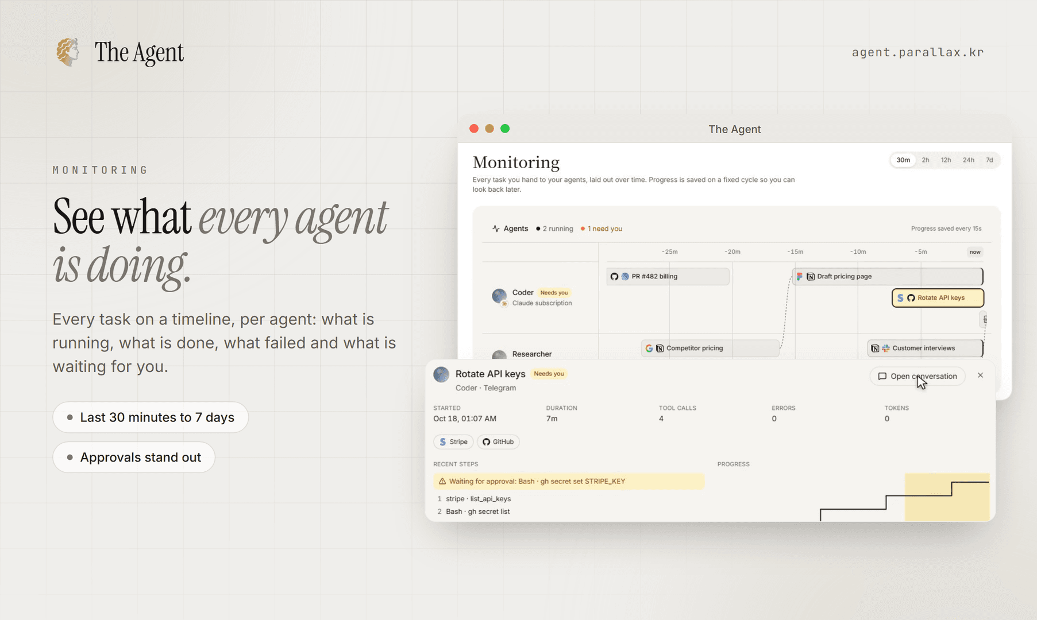The height and width of the screenshot is (620, 1037).
Task: Click the Stripe icon on Rotate API keys bar
Action: tap(900, 298)
